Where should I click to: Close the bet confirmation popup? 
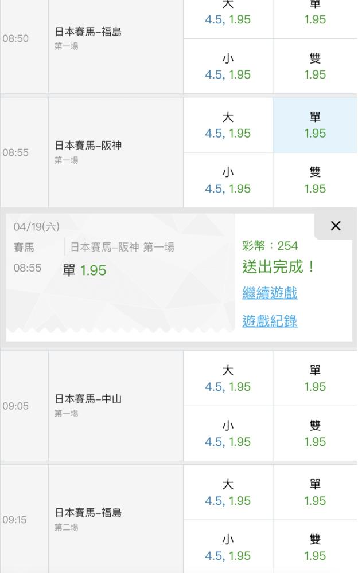(336, 226)
